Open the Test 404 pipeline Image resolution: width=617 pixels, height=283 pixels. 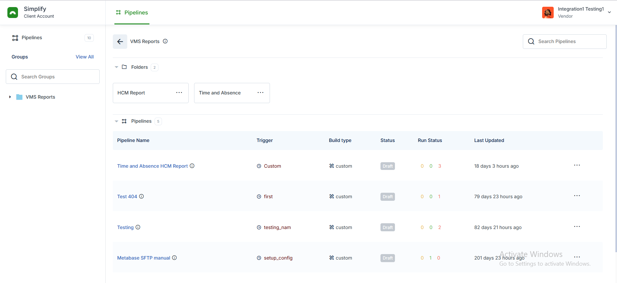click(x=127, y=197)
